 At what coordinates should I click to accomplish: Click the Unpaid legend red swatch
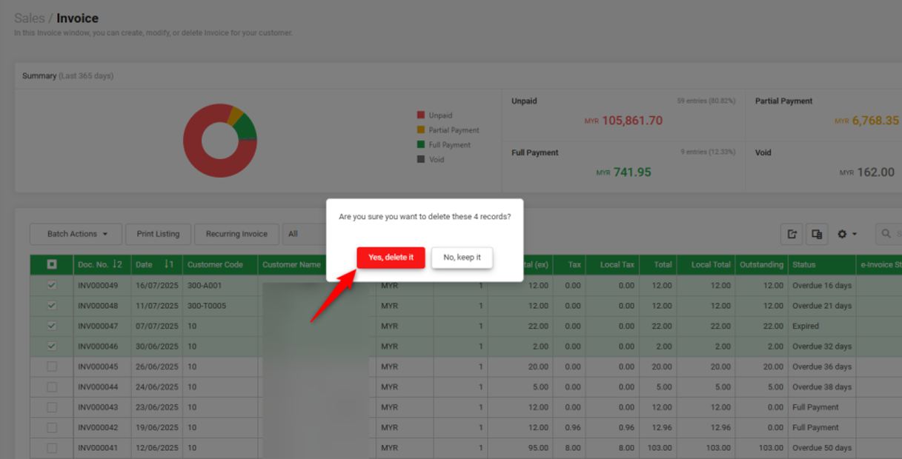(421, 115)
